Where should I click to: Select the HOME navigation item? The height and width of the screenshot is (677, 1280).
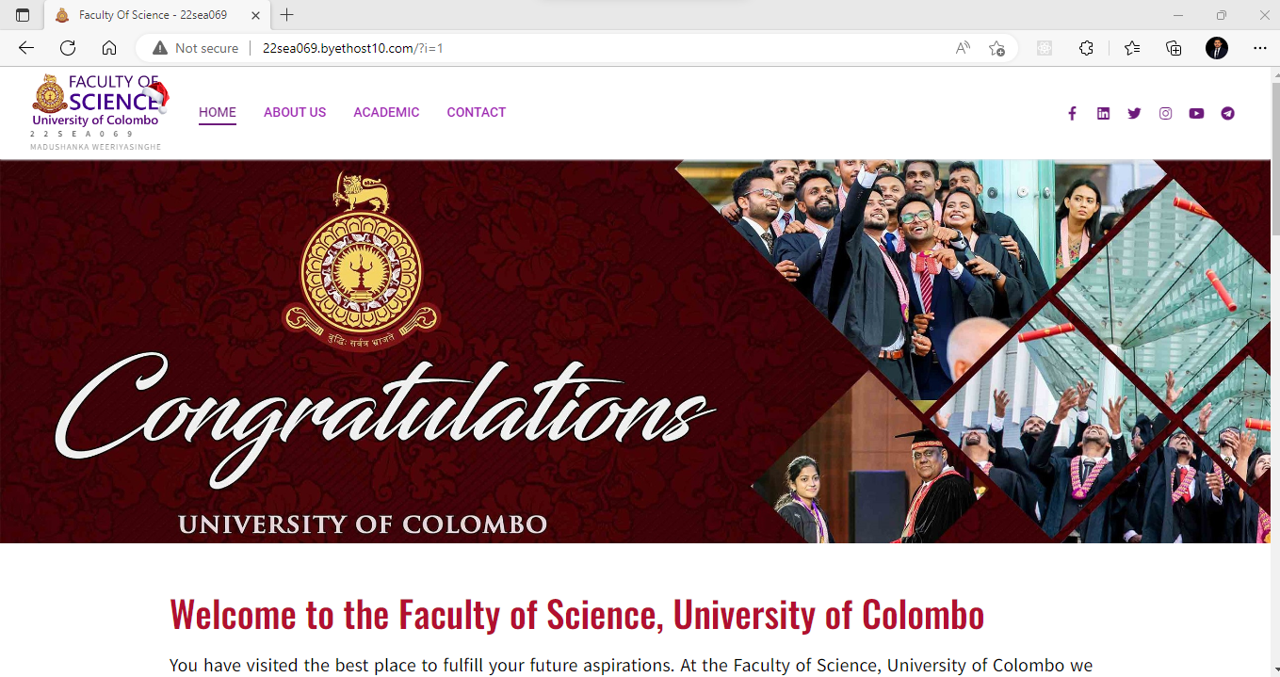click(218, 112)
